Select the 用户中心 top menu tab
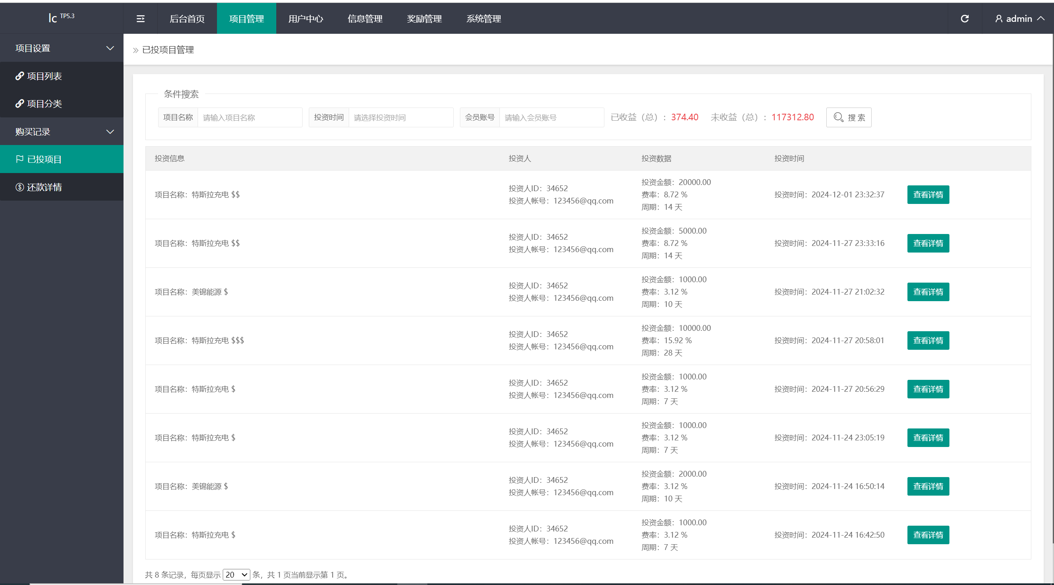The height and width of the screenshot is (585, 1054). click(304, 19)
